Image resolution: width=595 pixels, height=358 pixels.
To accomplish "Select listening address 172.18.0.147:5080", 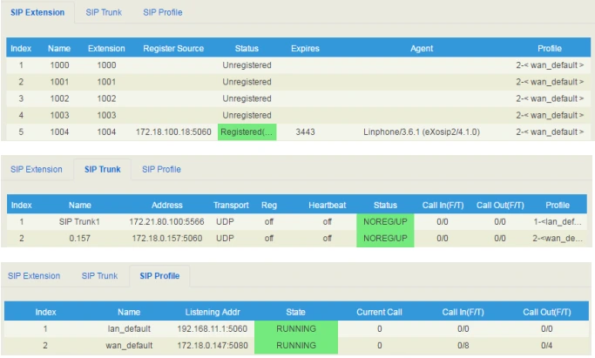I will [x=214, y=345].
